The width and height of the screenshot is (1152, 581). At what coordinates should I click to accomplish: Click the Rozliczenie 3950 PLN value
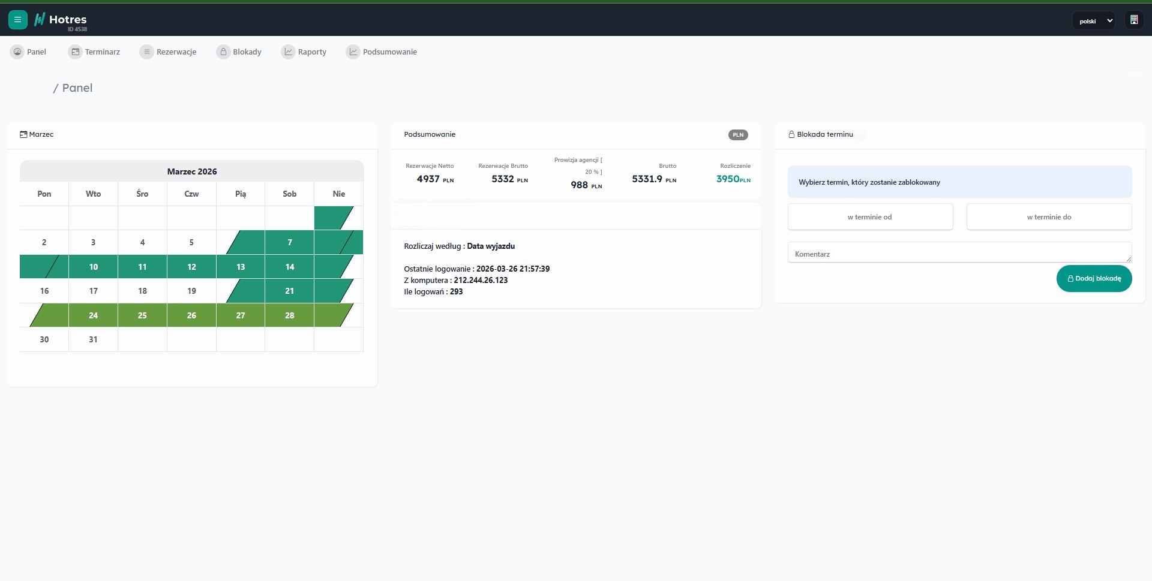coord(733,179)
